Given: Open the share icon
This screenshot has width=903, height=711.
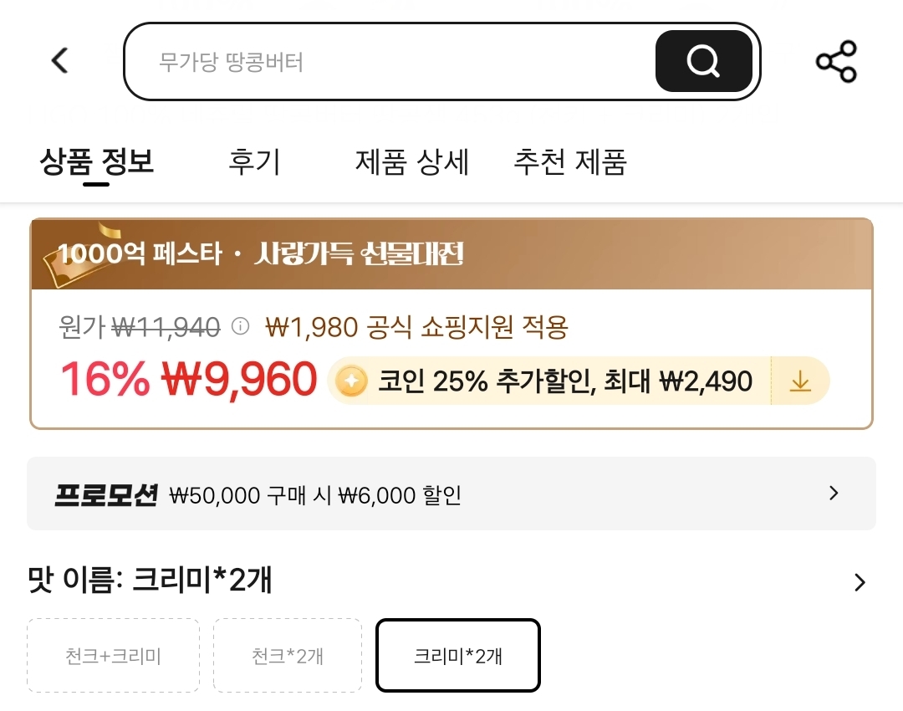Looking at the screenshot, I should coord(836,61).
